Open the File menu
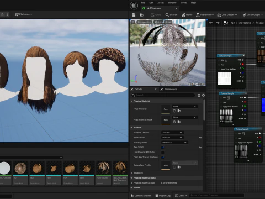This screenshot has height=199, width=265. coord(143,3)
